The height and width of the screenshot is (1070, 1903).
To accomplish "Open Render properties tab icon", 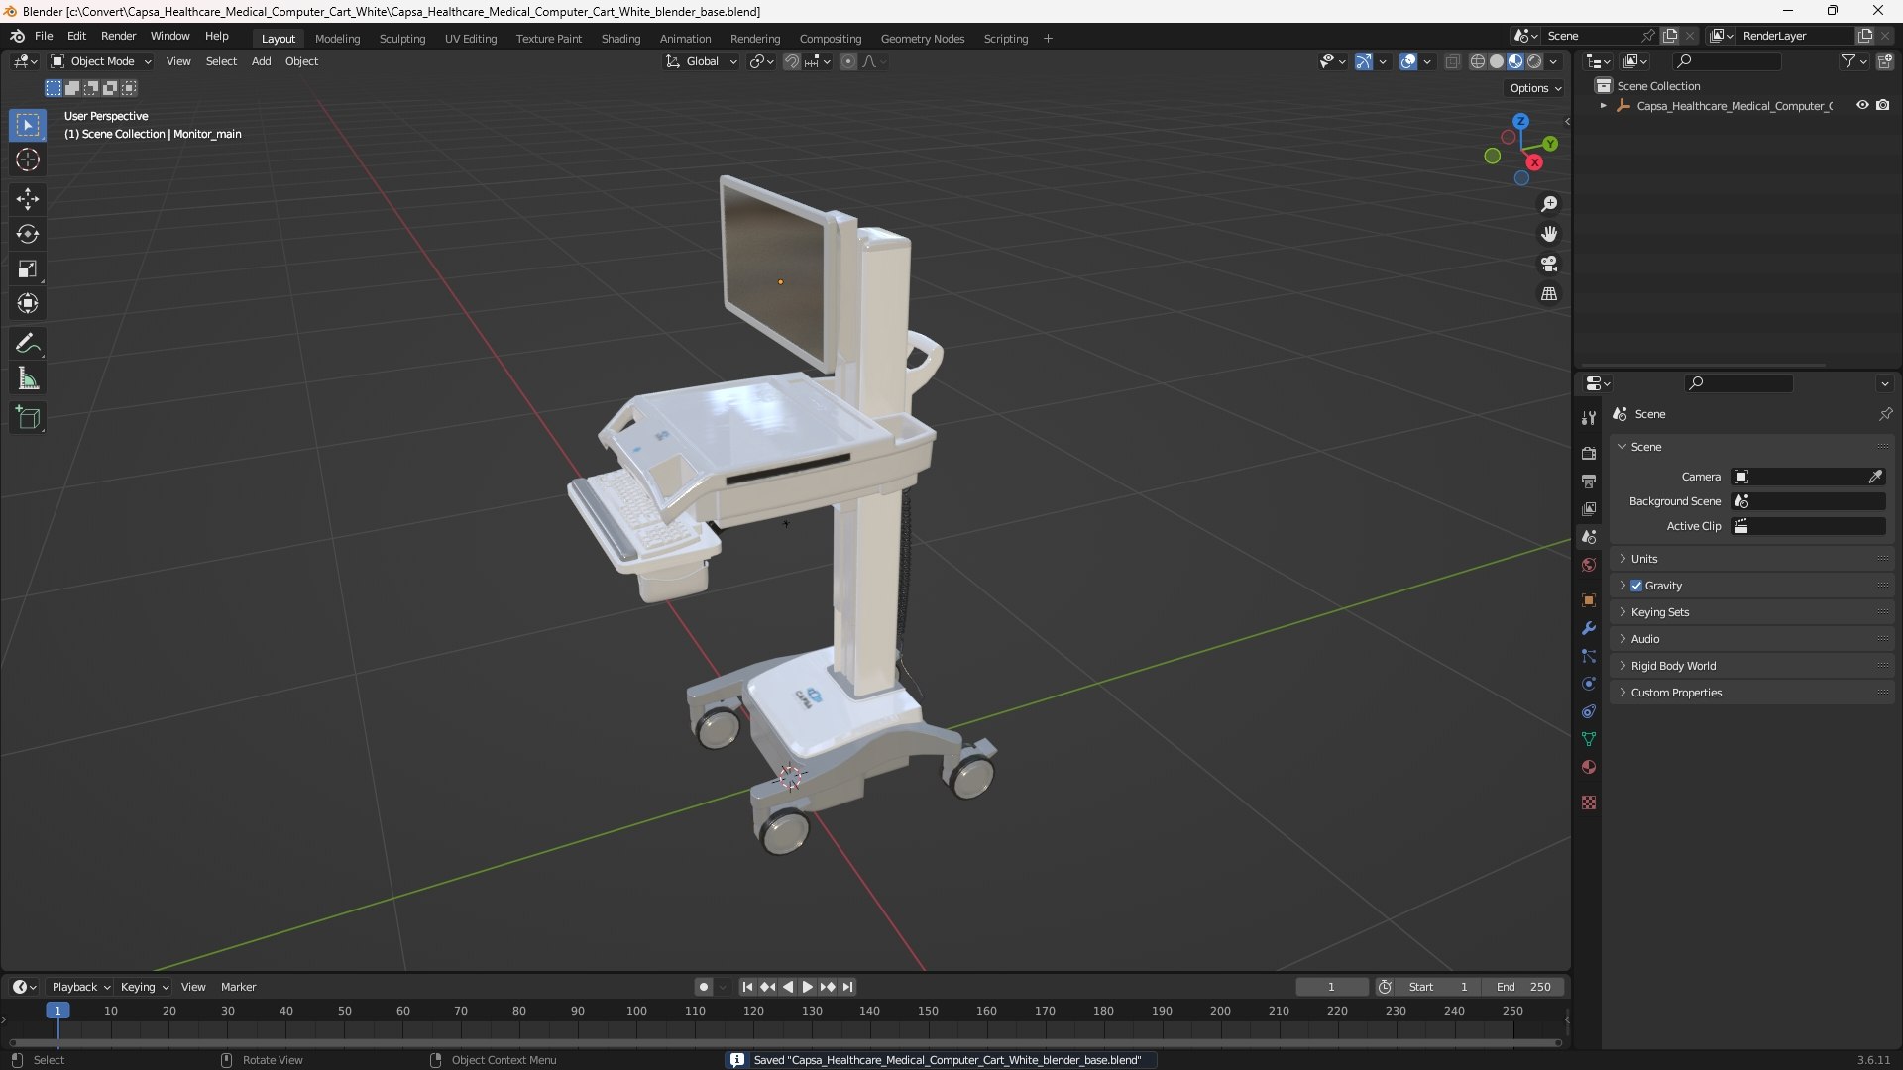I will pos(1589,453).
